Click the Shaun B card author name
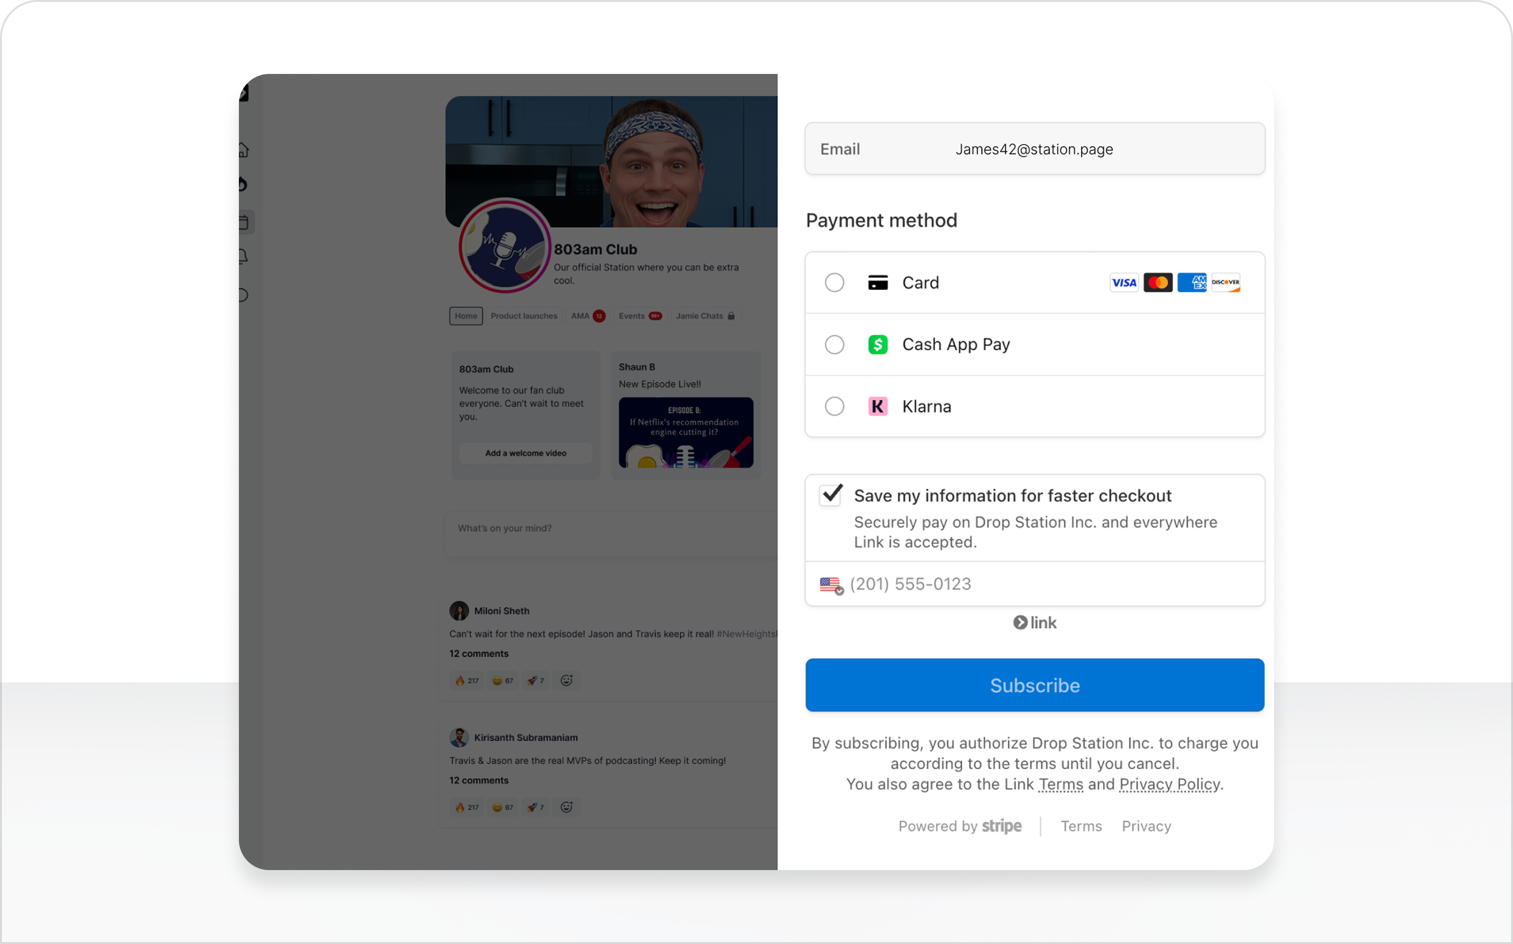Screen dimensions: 1513x944 637,367
